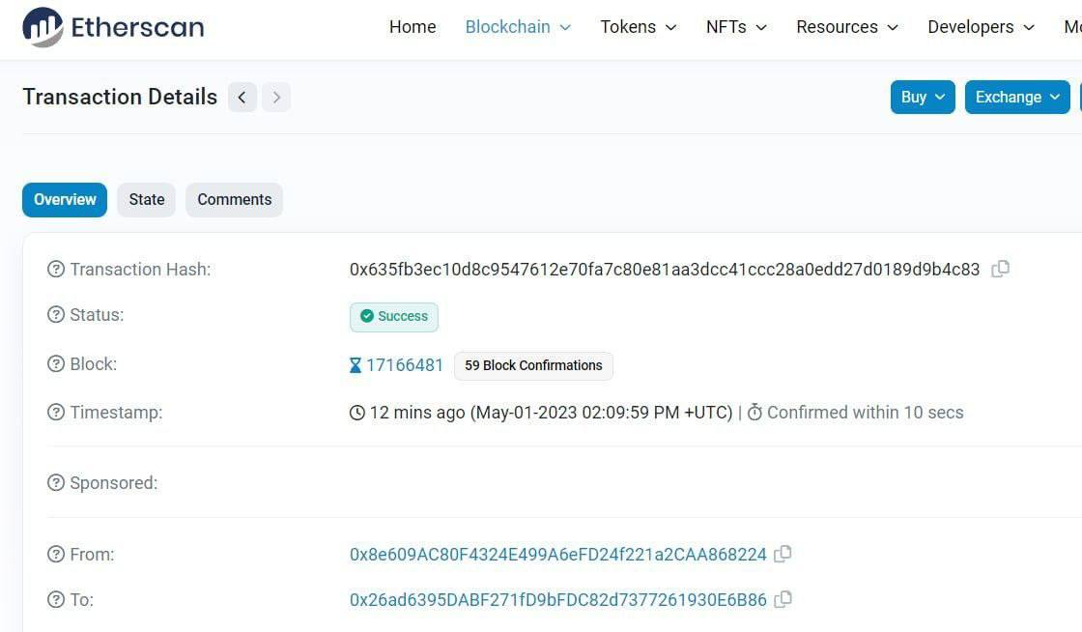
Task: Switch to the State tab
Action: pos(147,200)
